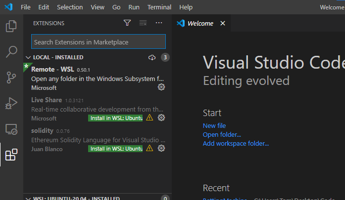
Task: Open the View menu
Action: [98, 7]
